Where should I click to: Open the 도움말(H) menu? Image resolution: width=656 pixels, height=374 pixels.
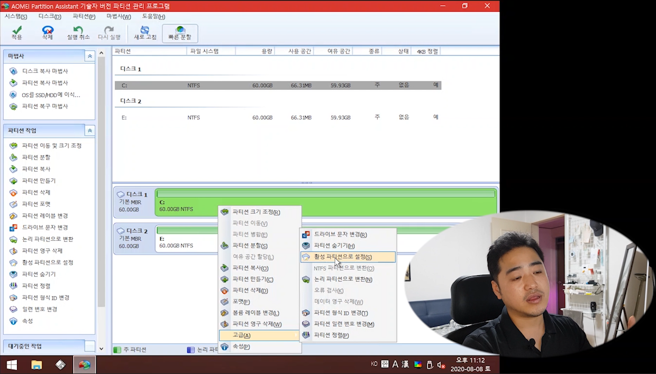coord(153,16)
